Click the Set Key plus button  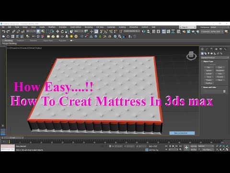point(186,148)
